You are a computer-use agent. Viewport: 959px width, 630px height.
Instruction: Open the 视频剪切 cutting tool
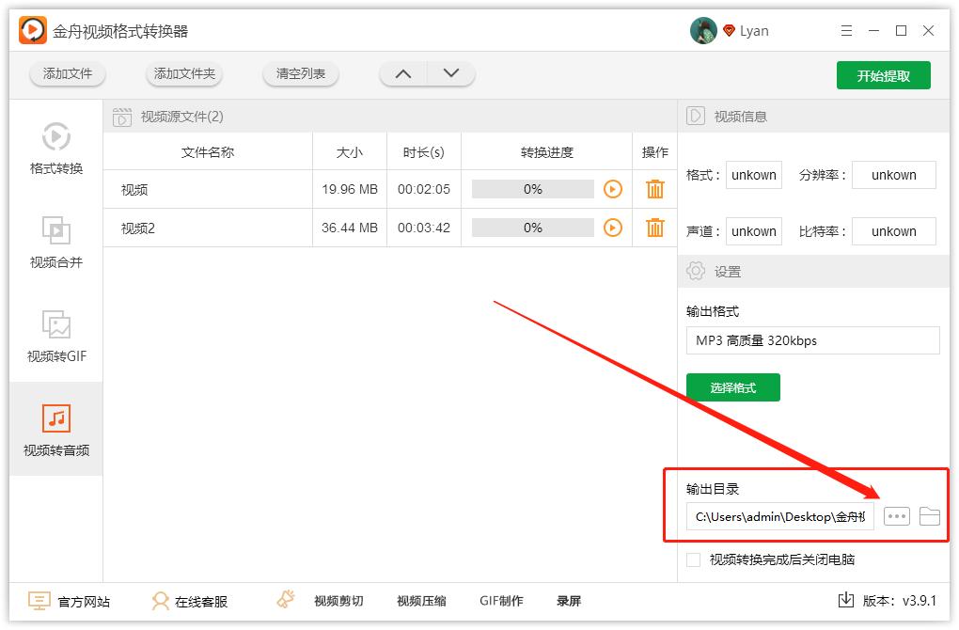[336, 600]
